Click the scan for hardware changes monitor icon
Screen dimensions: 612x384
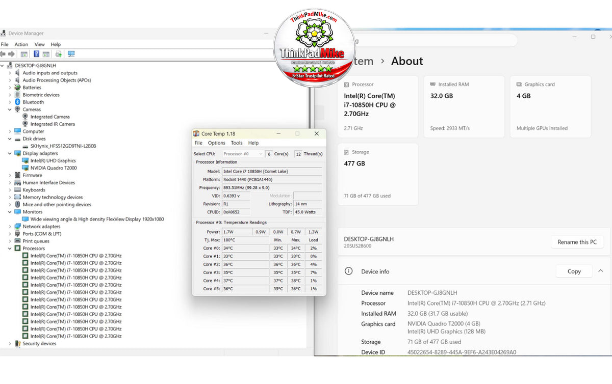pyautogui.click(x=71, y=54)
